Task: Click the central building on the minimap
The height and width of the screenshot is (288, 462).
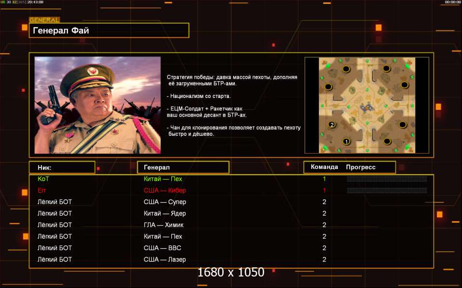Action: click(x=367, y=108)
